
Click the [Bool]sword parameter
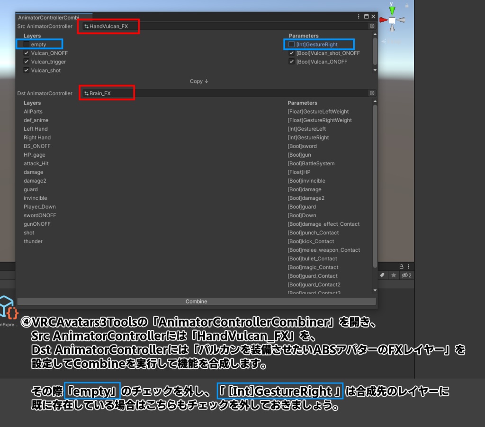(x=302, y=146)
